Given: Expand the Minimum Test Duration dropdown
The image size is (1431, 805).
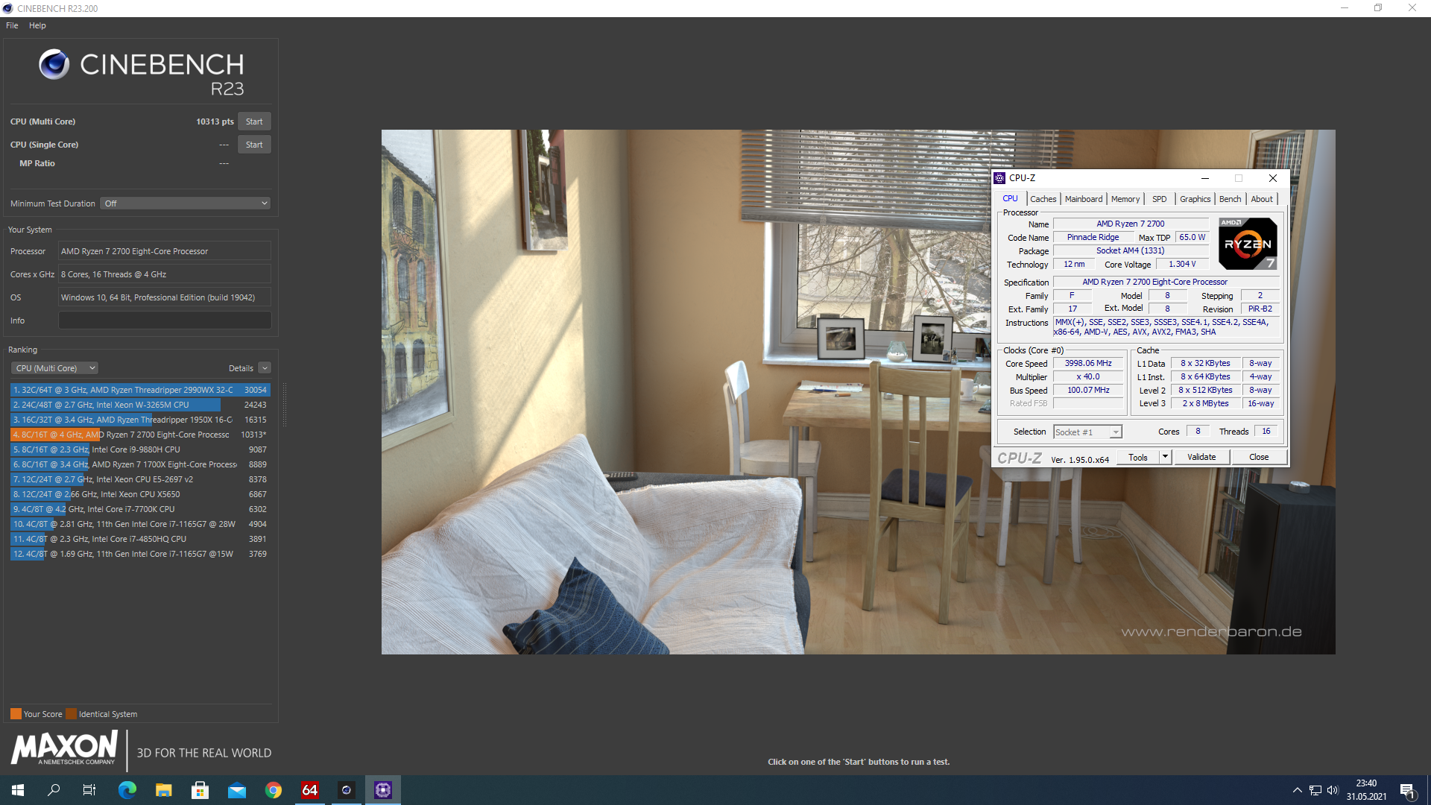Looking at the screenshot, I should 186,203.
